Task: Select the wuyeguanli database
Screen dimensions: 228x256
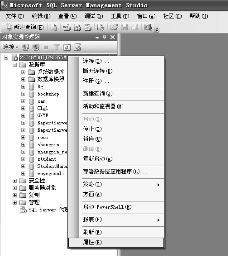Action: (x=51, y=174)
